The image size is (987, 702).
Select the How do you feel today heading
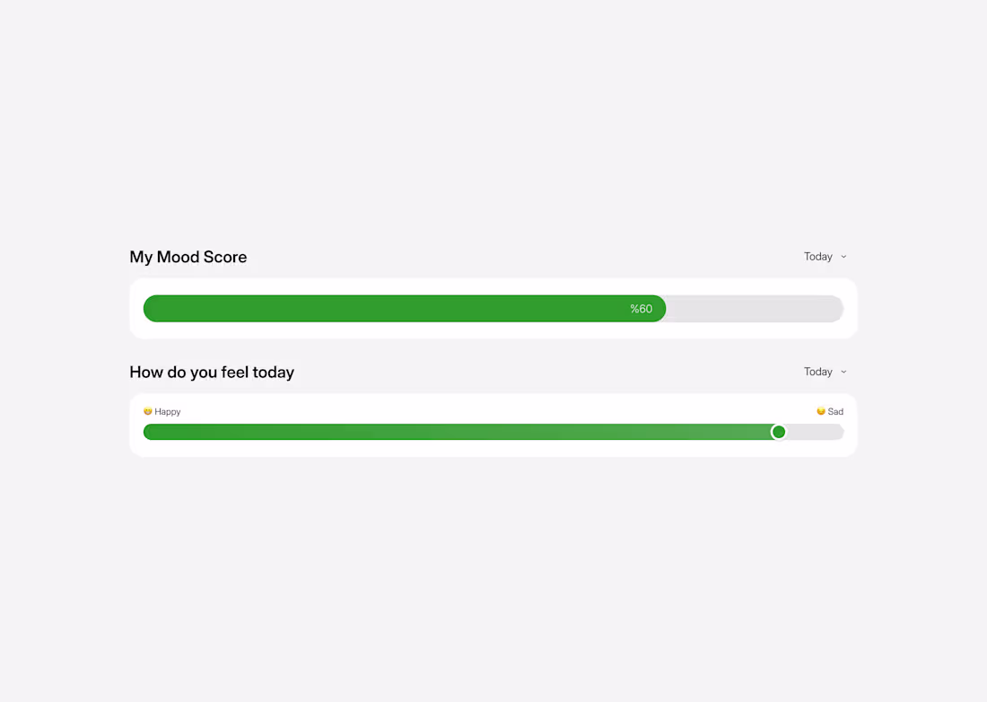point(212,372)
